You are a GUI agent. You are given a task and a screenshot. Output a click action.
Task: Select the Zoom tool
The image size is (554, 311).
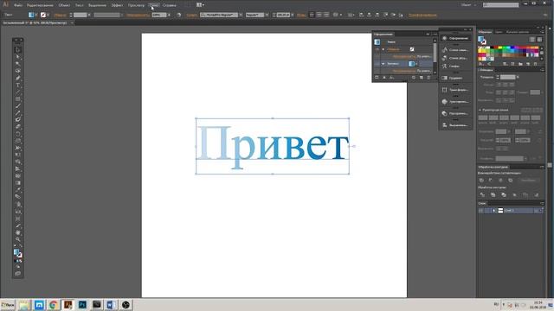tap(18, 240)
